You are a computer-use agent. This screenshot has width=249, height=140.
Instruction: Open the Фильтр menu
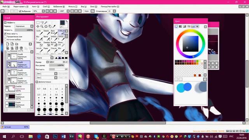click(73, 7)
